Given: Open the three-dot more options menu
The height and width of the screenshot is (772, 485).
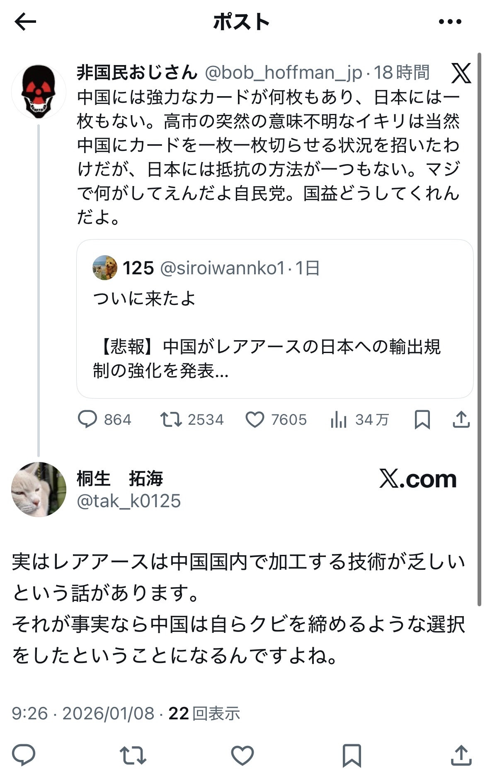Looking at the screenshot, I should [450, 22].
